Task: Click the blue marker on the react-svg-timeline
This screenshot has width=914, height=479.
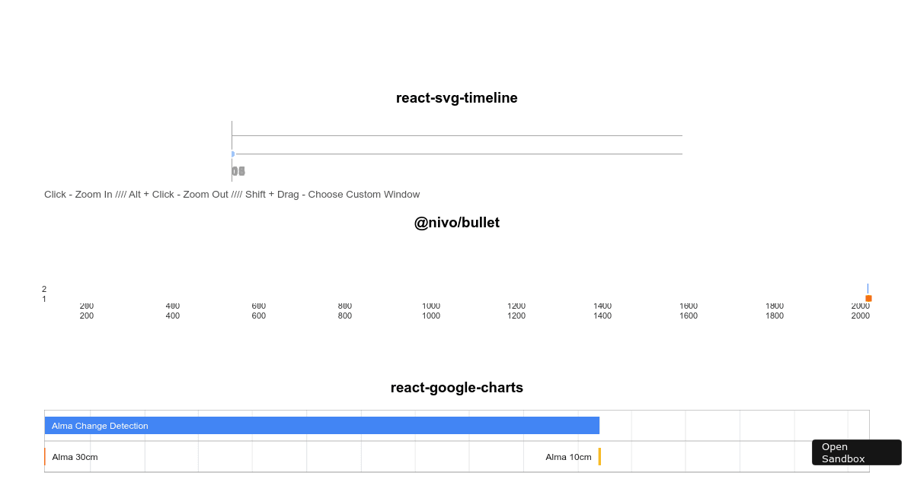Action: pos(233,154)
